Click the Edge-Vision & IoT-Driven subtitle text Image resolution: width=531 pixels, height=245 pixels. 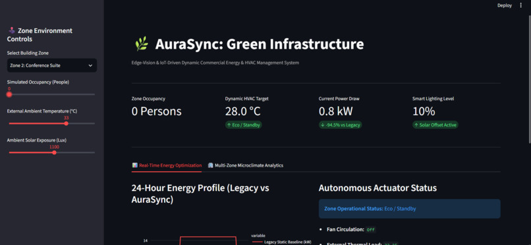click(215, 63)
